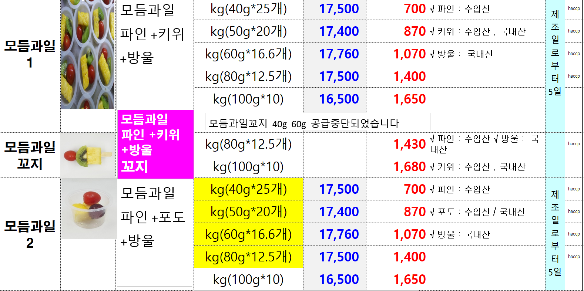Select the yellow kg(80g*12.5개) cell
584x291 pixels.
pos(248,257)
